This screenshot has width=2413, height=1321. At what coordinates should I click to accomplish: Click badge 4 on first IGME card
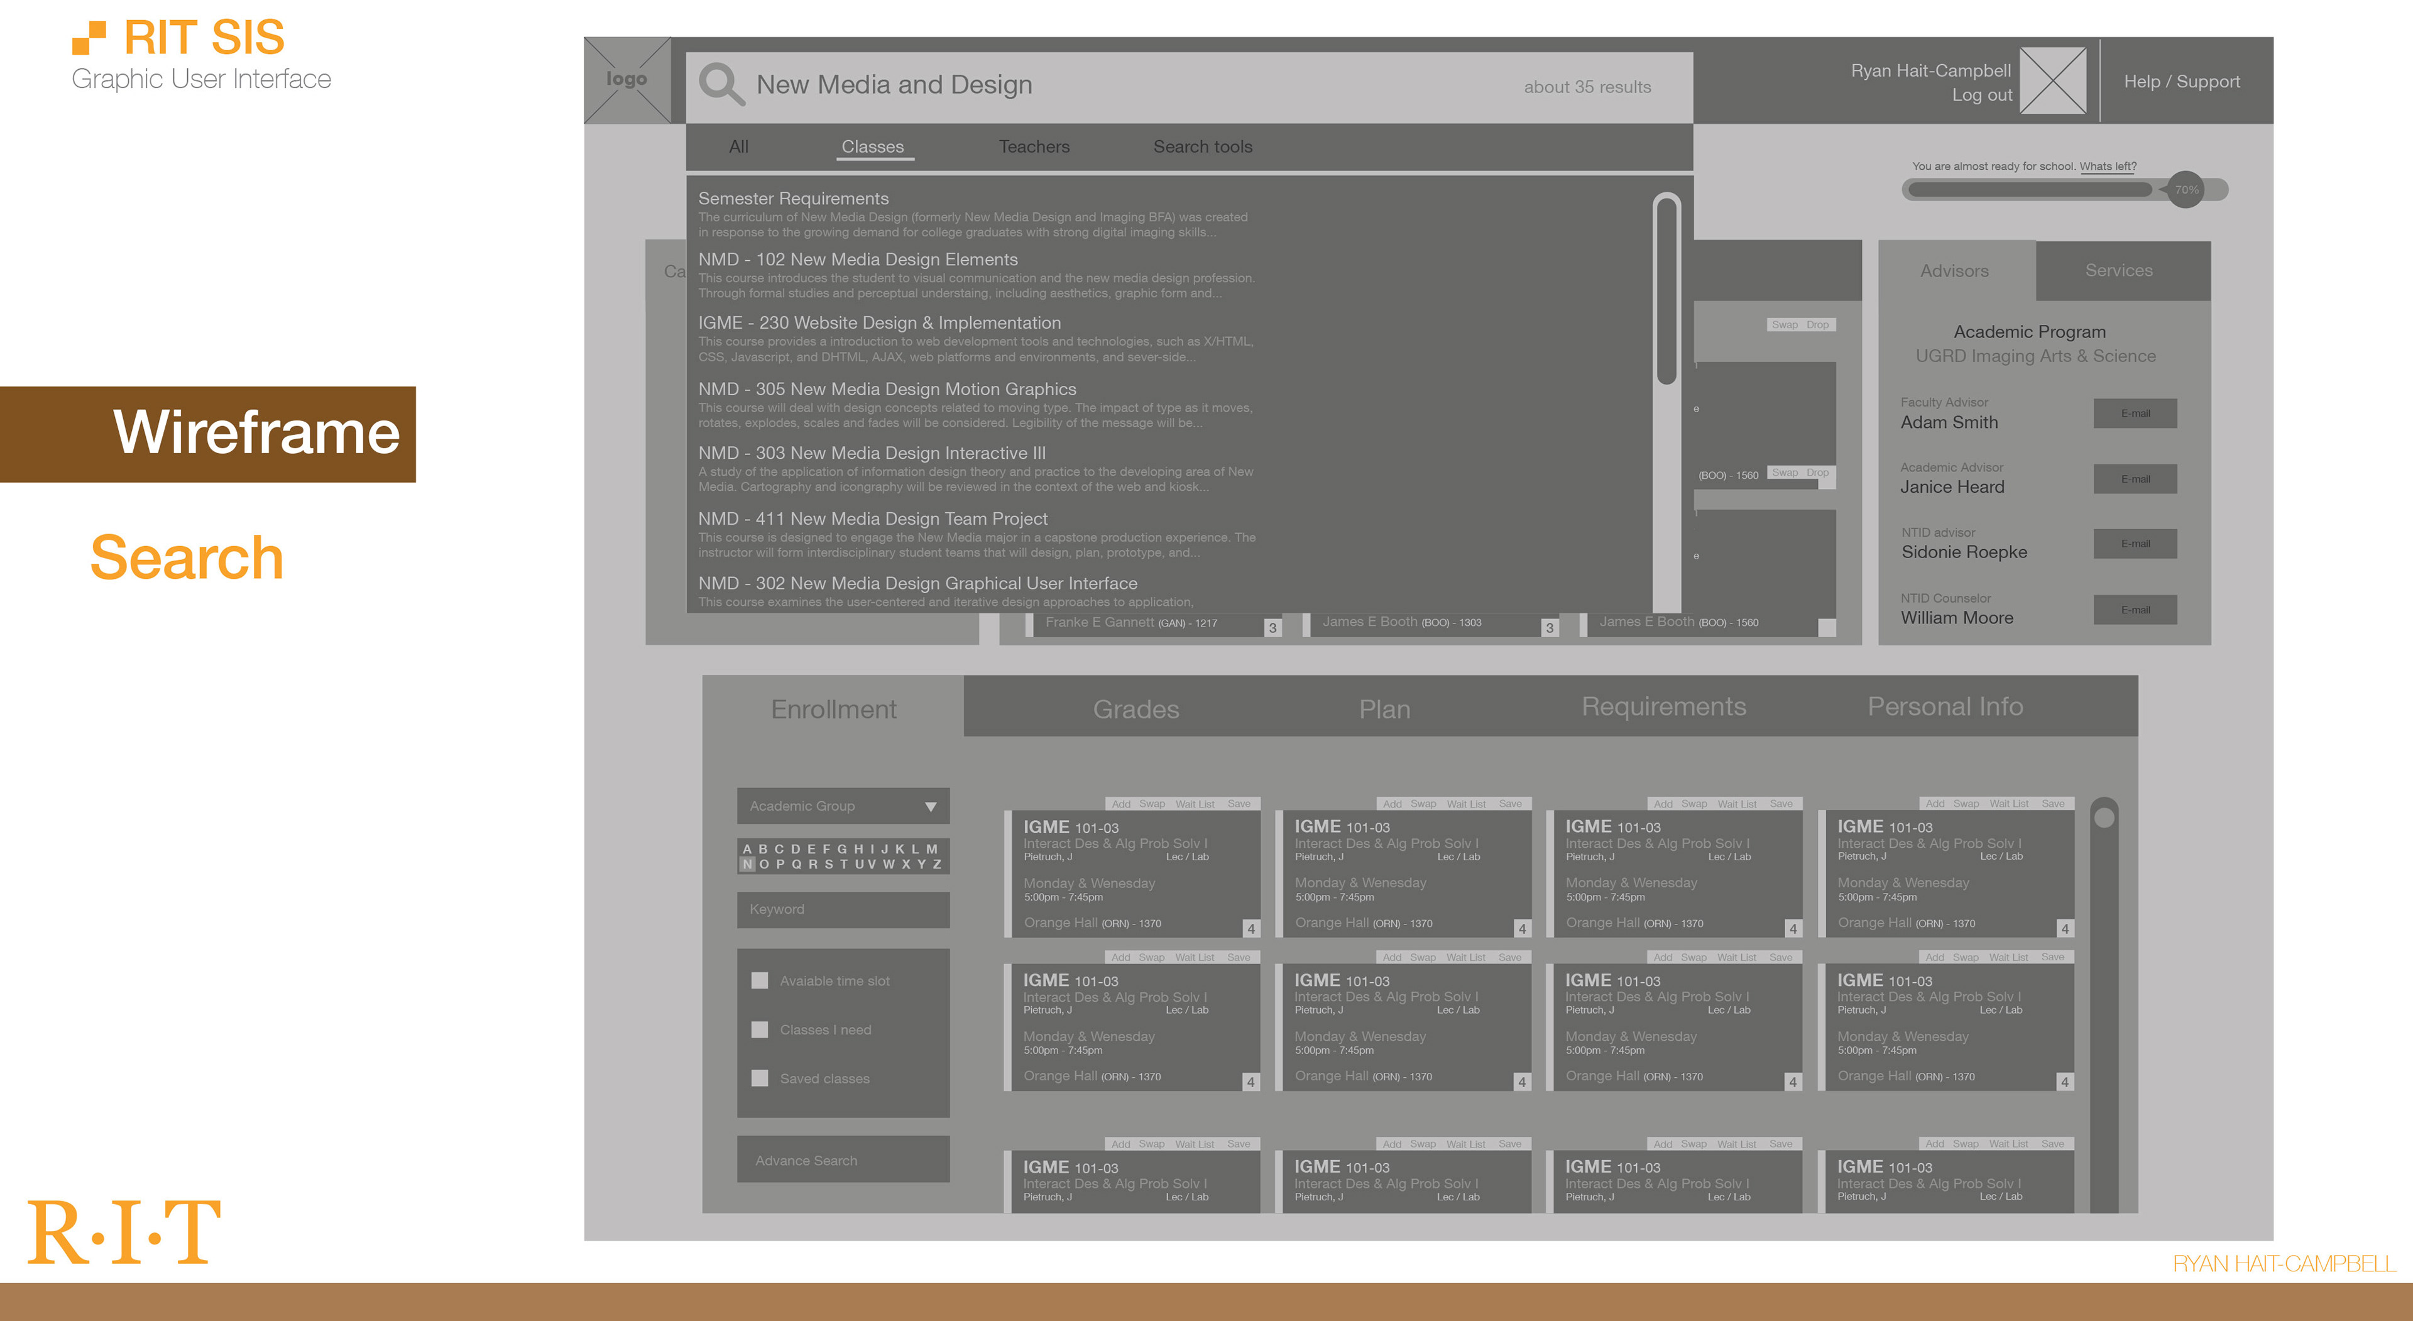1250,928
